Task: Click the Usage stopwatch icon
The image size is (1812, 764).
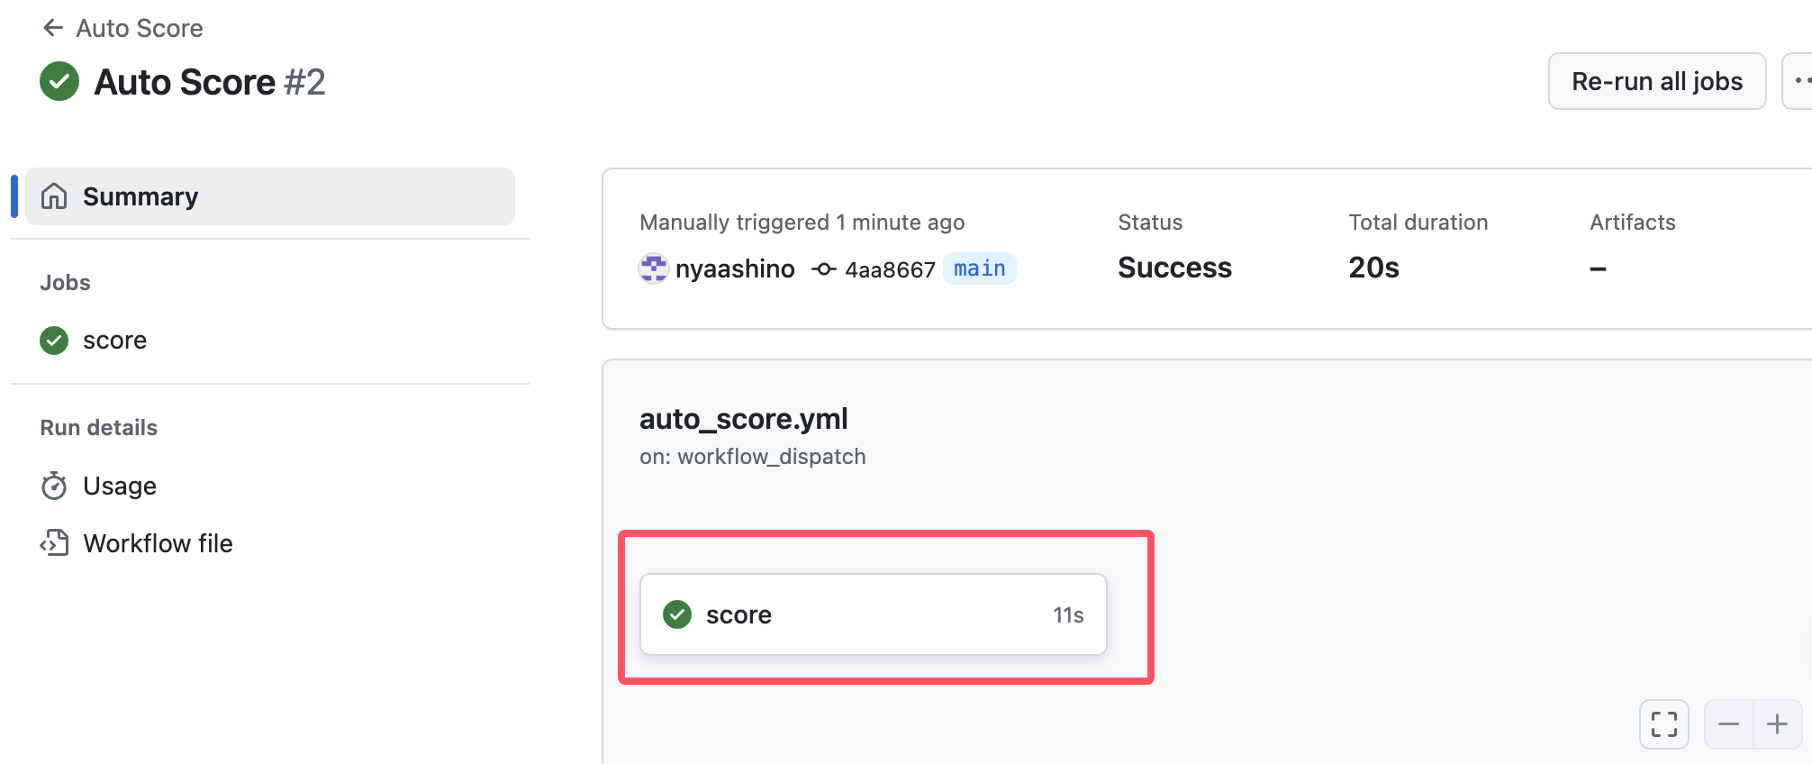Action: [54, 486]
